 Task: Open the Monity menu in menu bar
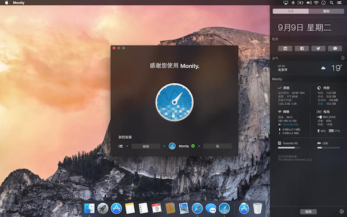(19, 3)
